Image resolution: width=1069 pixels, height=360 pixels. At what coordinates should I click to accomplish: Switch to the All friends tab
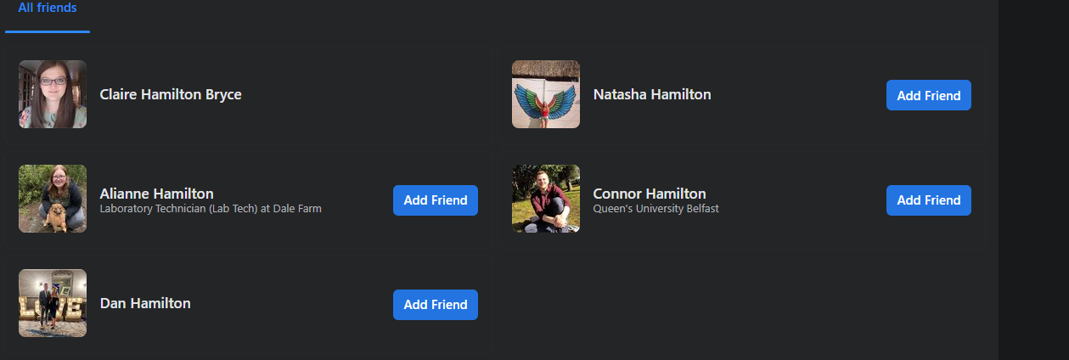(48, 8)
